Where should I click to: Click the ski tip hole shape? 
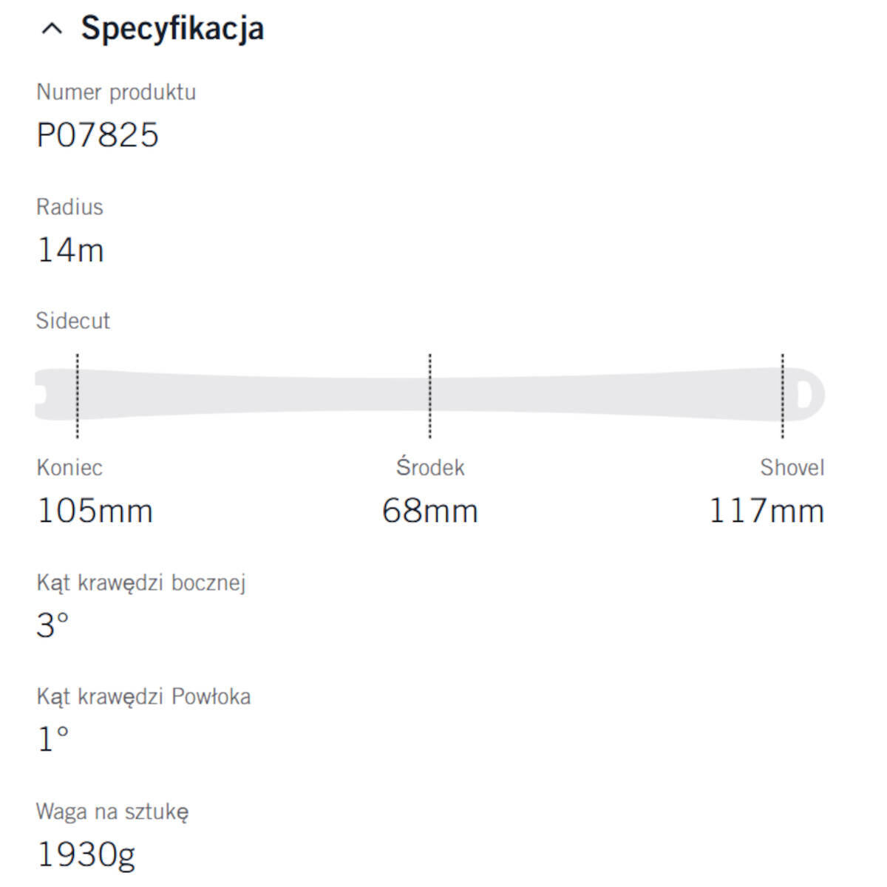(804, 395)
